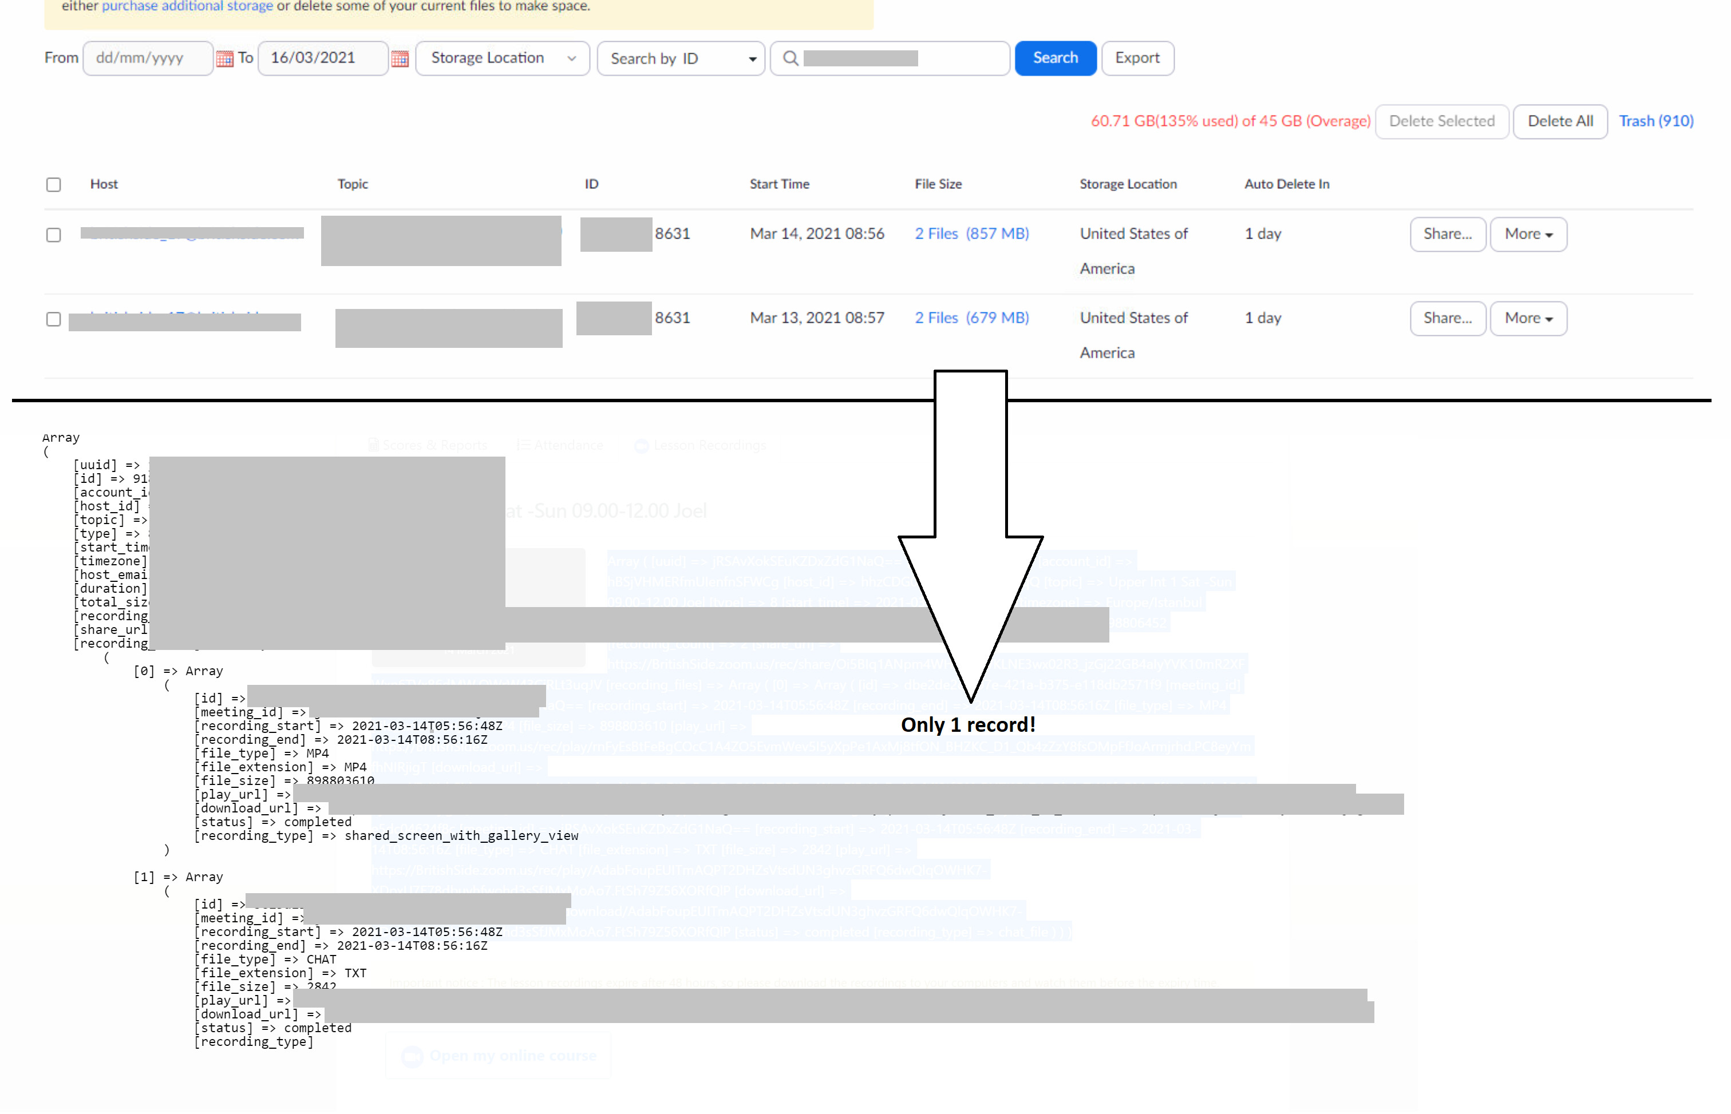Open the 2 Files (857 MB) link
This screenshot has height=1114, width=1731.
[971, 235]
